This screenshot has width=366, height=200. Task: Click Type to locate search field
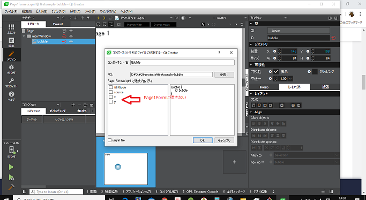56,191
